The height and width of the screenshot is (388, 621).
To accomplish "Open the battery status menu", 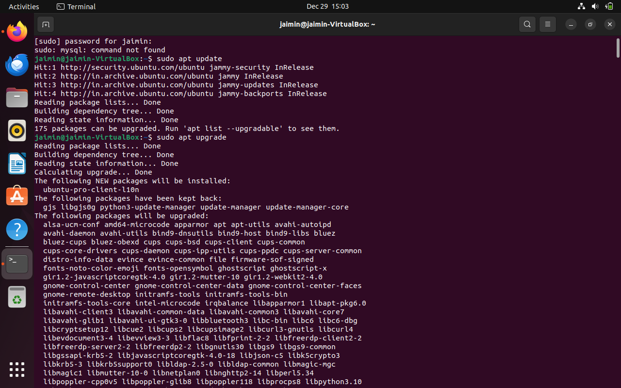I will click(609, 6).
